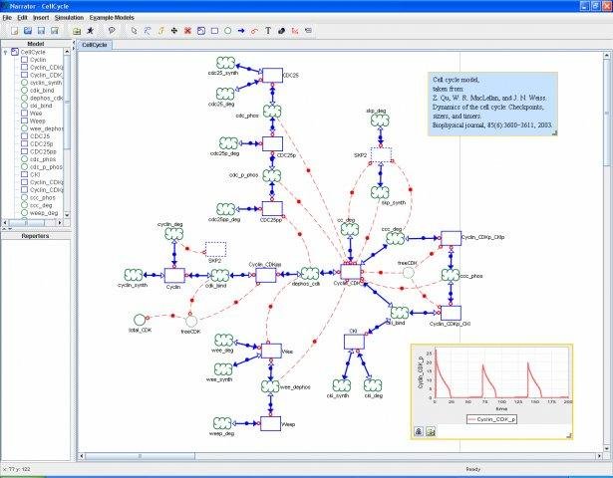The image size is (613, 478).
Task: Select cyclin_synth in the model tree
Action: 47,82
